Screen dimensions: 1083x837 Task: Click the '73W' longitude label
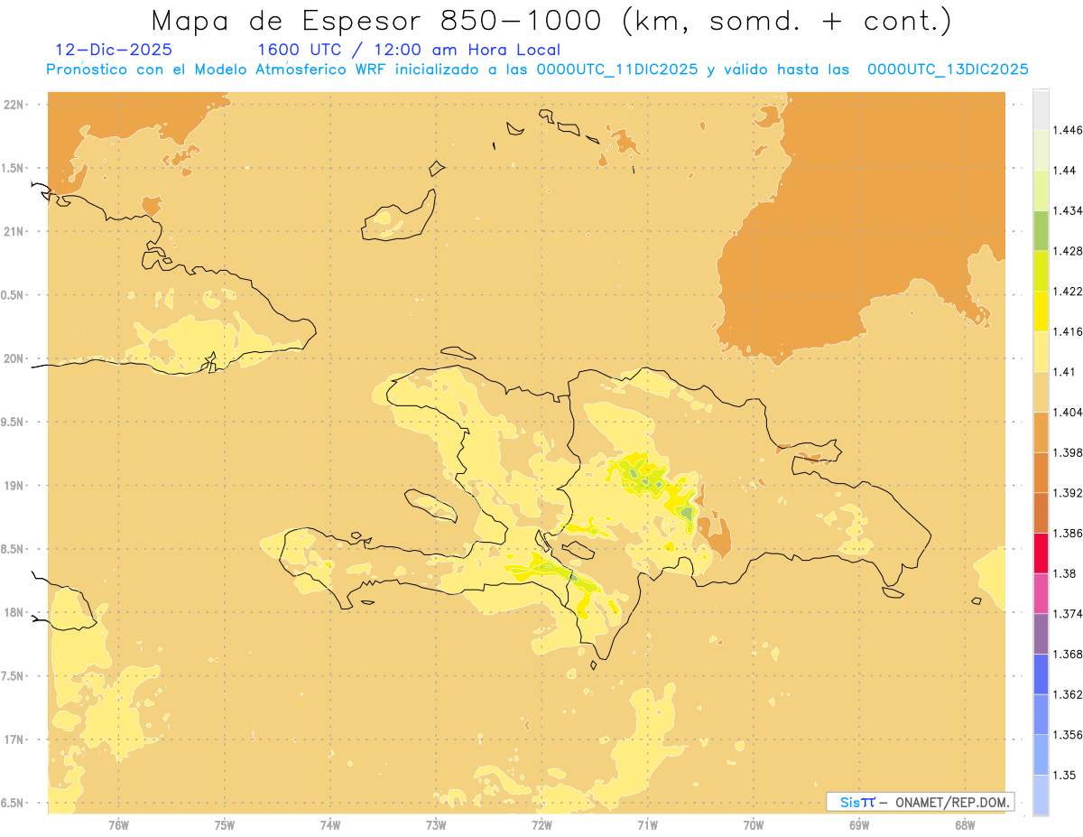tap(436, 825)
